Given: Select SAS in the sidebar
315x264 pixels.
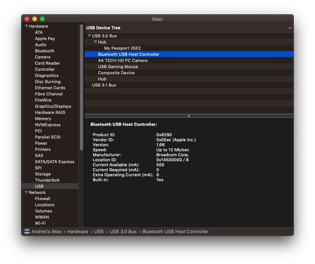Looking at the screenshot, I should pos(39,155).
